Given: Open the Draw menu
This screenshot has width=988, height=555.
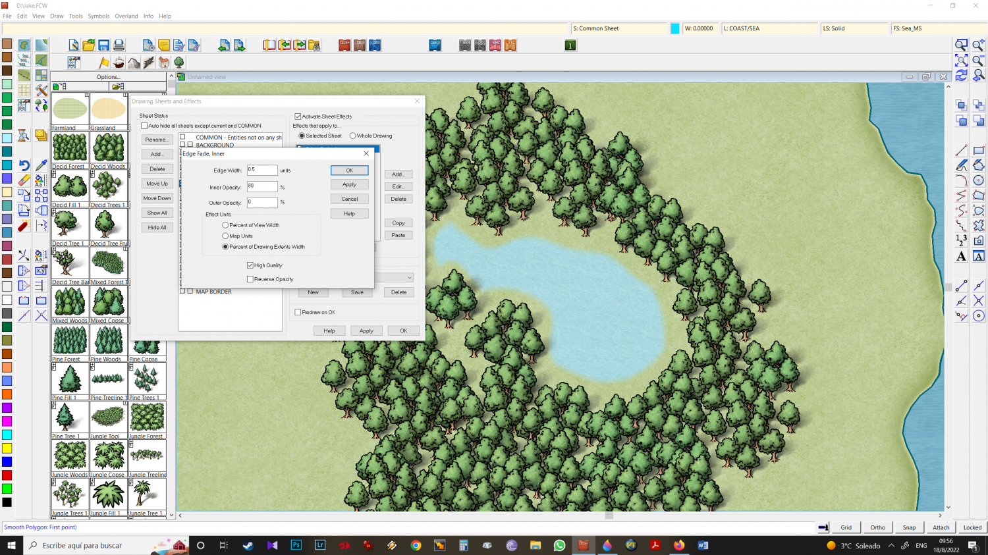Looking at the screenshot, I should [57, 16].
